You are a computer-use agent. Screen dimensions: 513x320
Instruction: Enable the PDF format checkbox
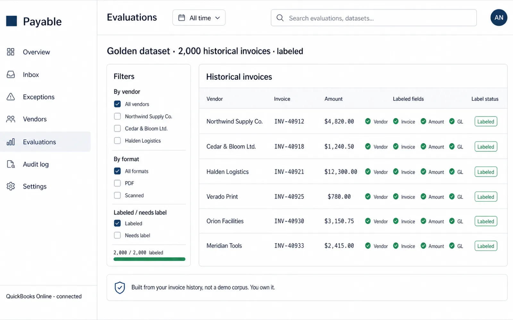point(117,183)
